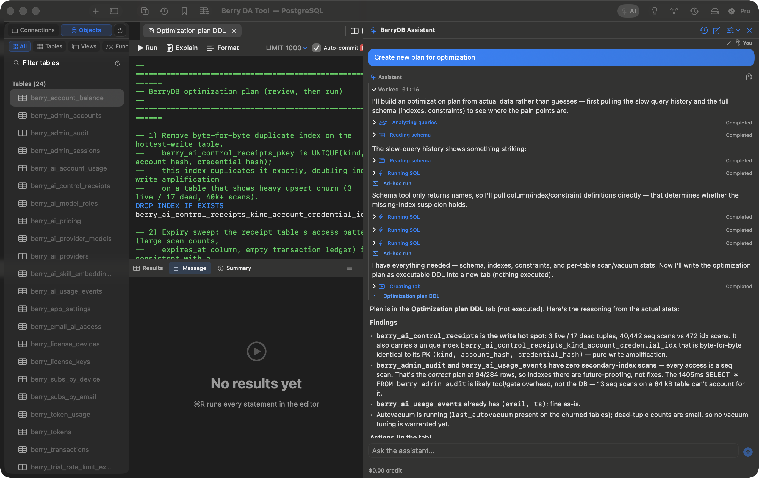The image size is (759, 478).
Task: Edit the user message pencil icon
Action: [x=729, y=43]
